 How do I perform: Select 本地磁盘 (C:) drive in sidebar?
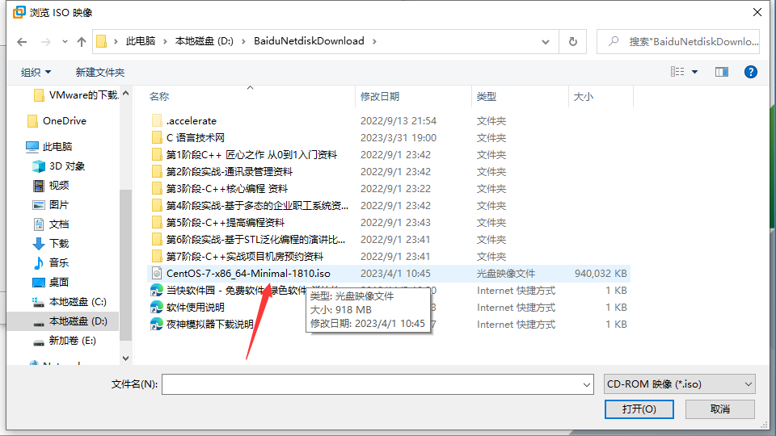point(70,301)
